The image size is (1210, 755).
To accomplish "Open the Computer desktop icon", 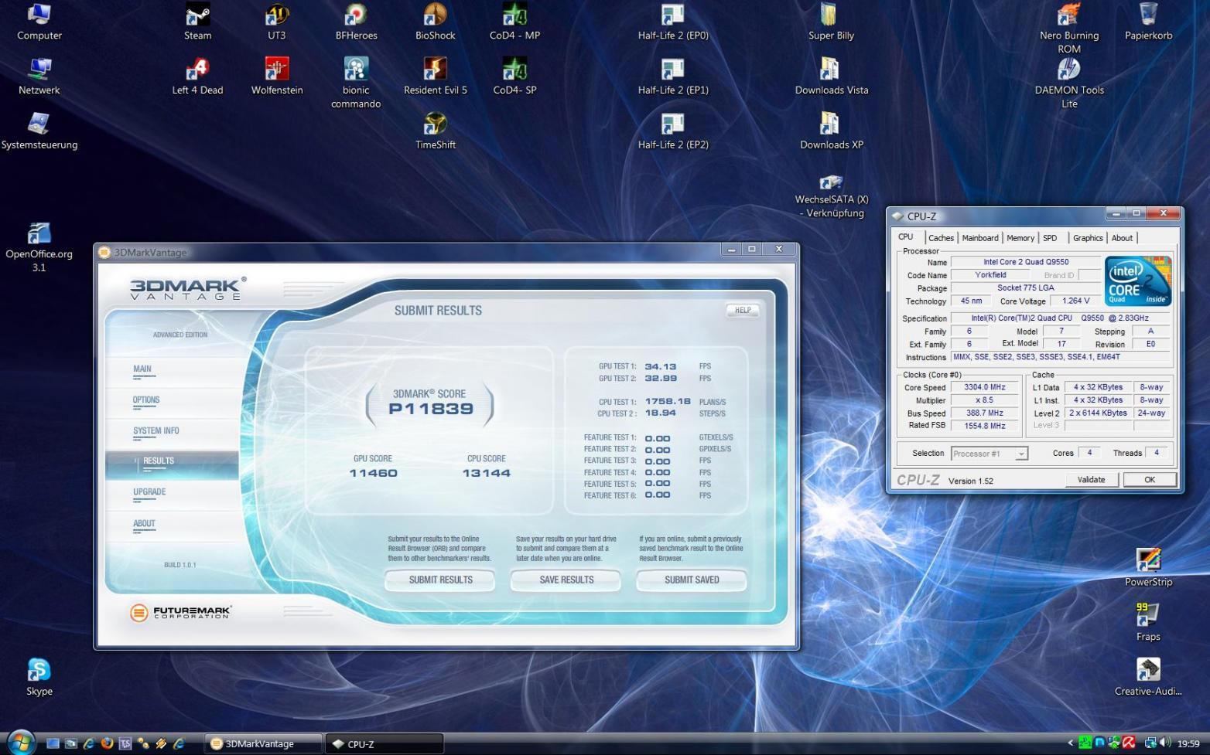I will pyautogui.click(x=39, y=22).
